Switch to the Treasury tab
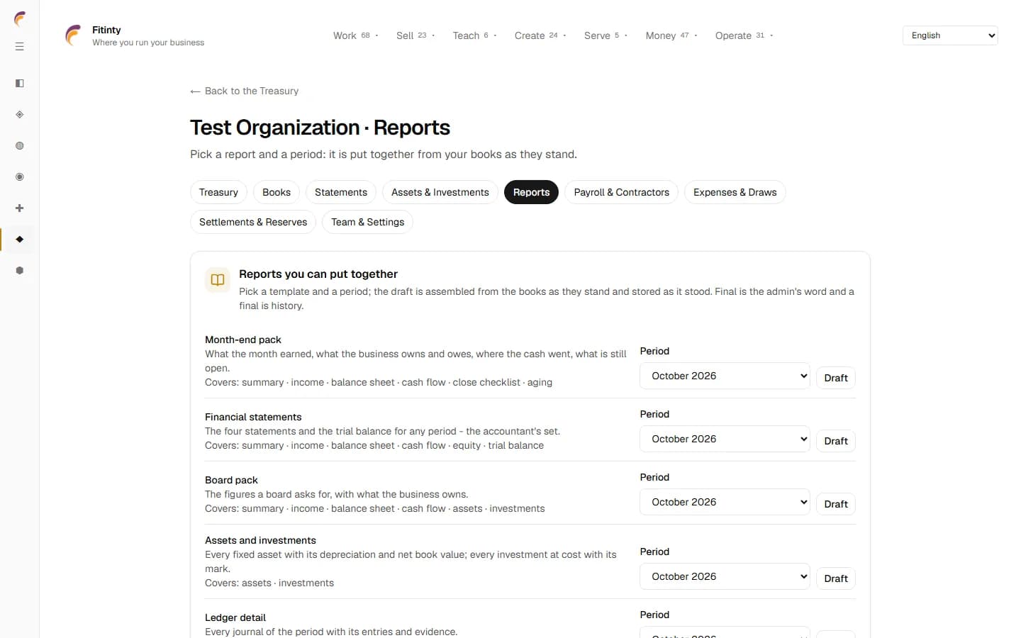This screenshot has height=638, width=1021. tap(218, 192)
